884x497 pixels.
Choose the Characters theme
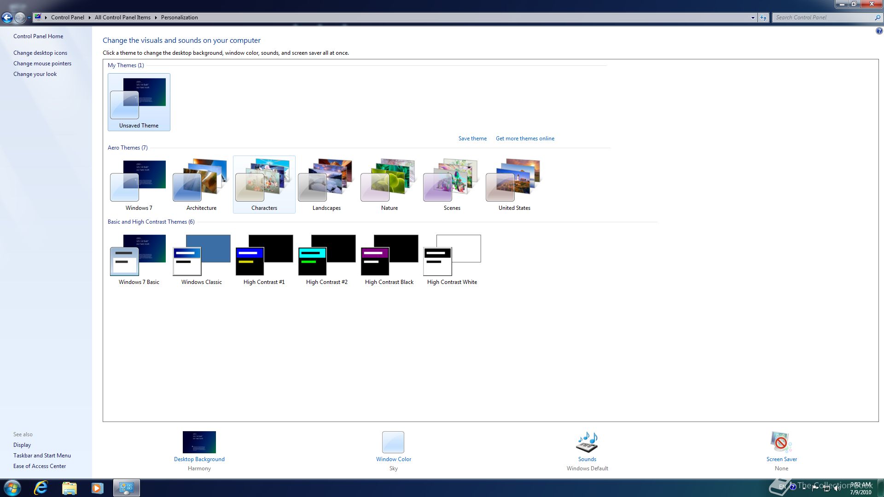tap(264, 185)
